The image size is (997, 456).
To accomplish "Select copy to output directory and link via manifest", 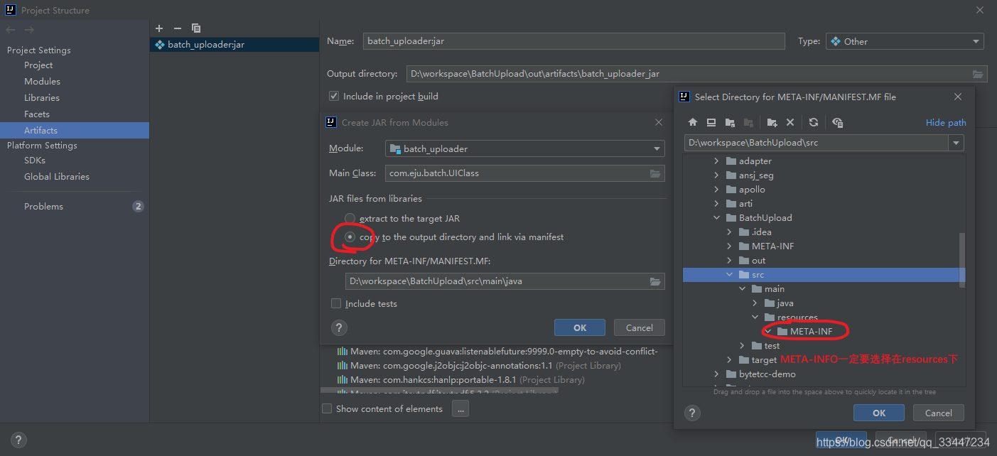I will pyautogui.click(x=350, y=237).
